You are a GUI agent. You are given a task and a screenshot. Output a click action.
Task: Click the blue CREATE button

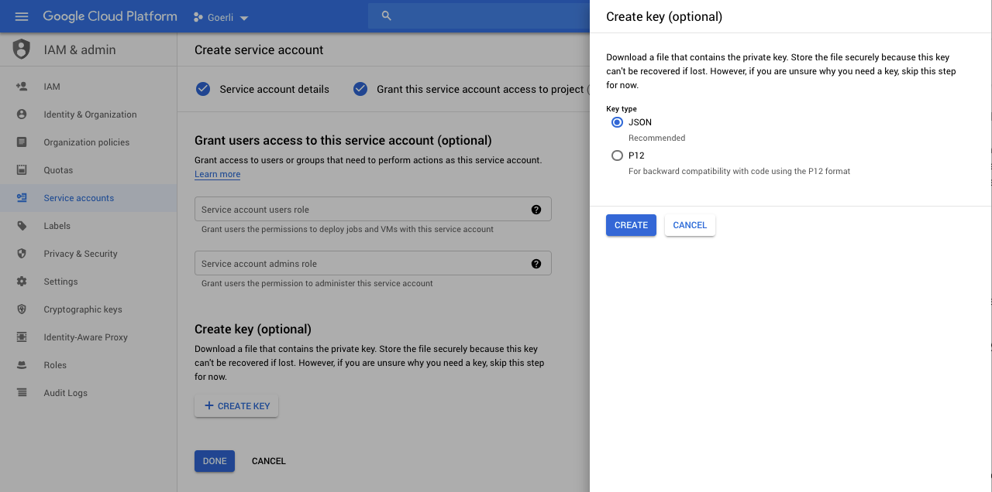pyautogui.click(x=631, y=225)
